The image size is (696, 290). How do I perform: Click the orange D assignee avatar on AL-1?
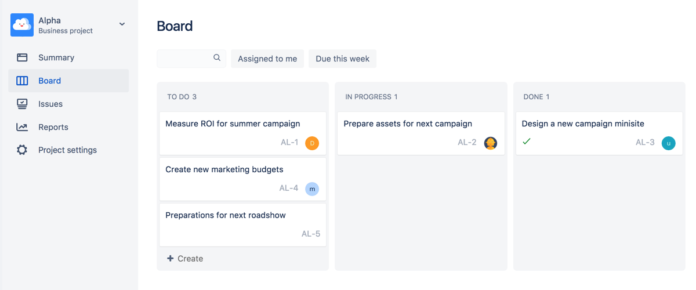pyautogui.click(x=312, y=143)
